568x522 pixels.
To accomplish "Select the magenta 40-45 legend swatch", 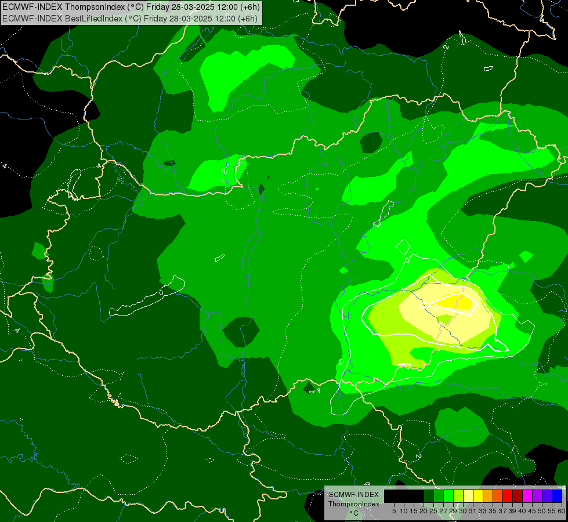I will (527, 496).
